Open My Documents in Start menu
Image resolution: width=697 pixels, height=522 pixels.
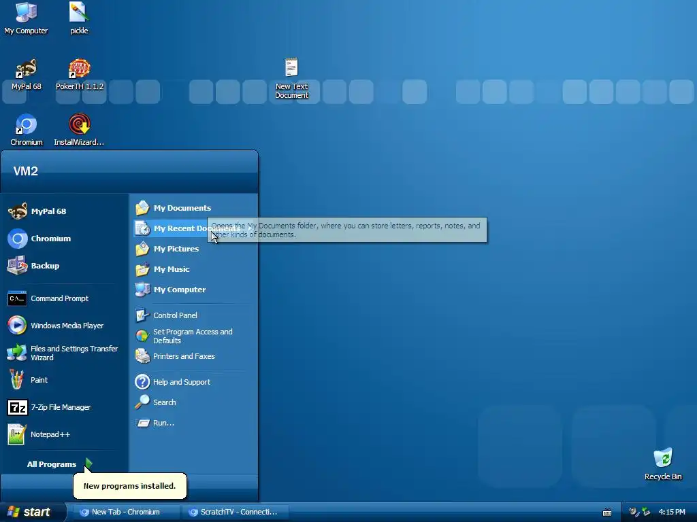(194, 208)
